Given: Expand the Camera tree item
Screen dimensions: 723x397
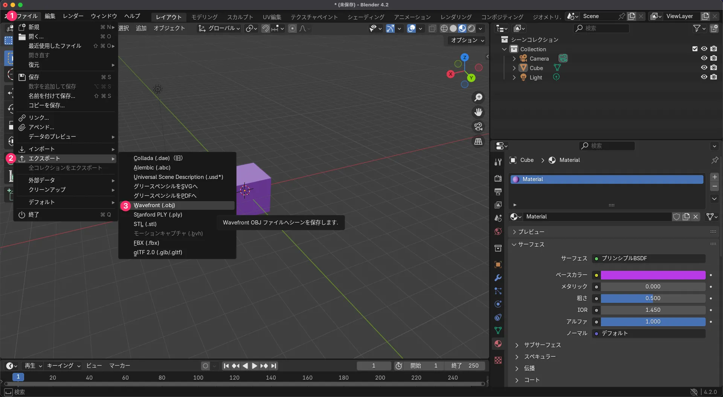Looking at the screenshot, I should pos(514,58).
